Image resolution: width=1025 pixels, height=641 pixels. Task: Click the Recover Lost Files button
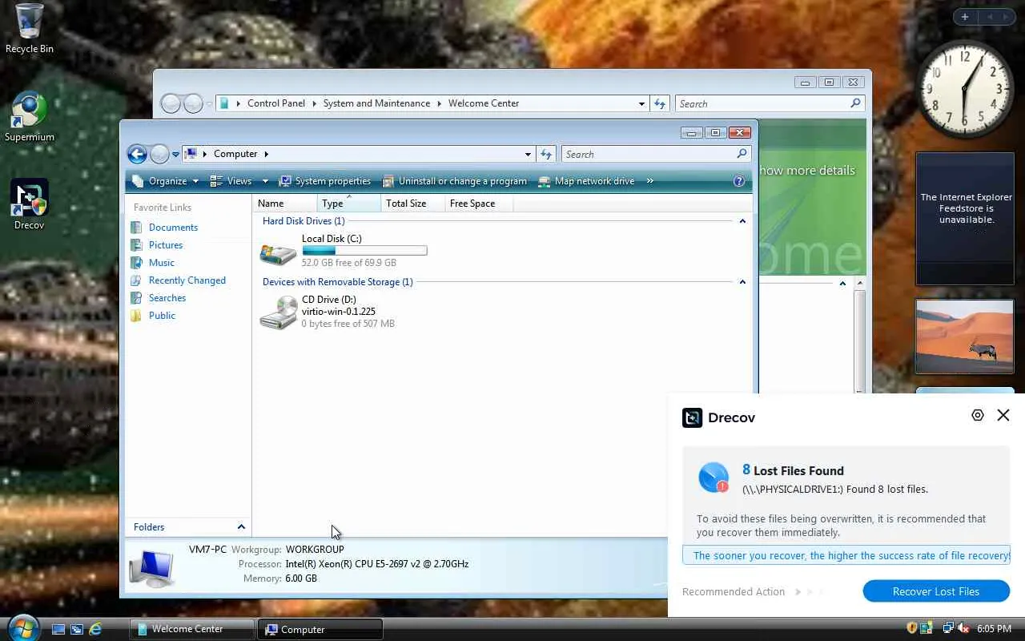[936, 591]
